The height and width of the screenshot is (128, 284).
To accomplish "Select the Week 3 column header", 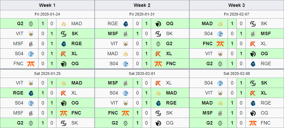I will pyautogui.click(x=236, y=5).
